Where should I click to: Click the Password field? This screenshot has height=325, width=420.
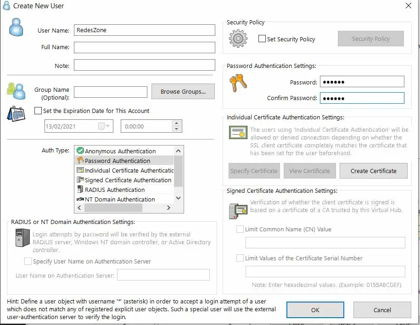(x=362, y=81)
